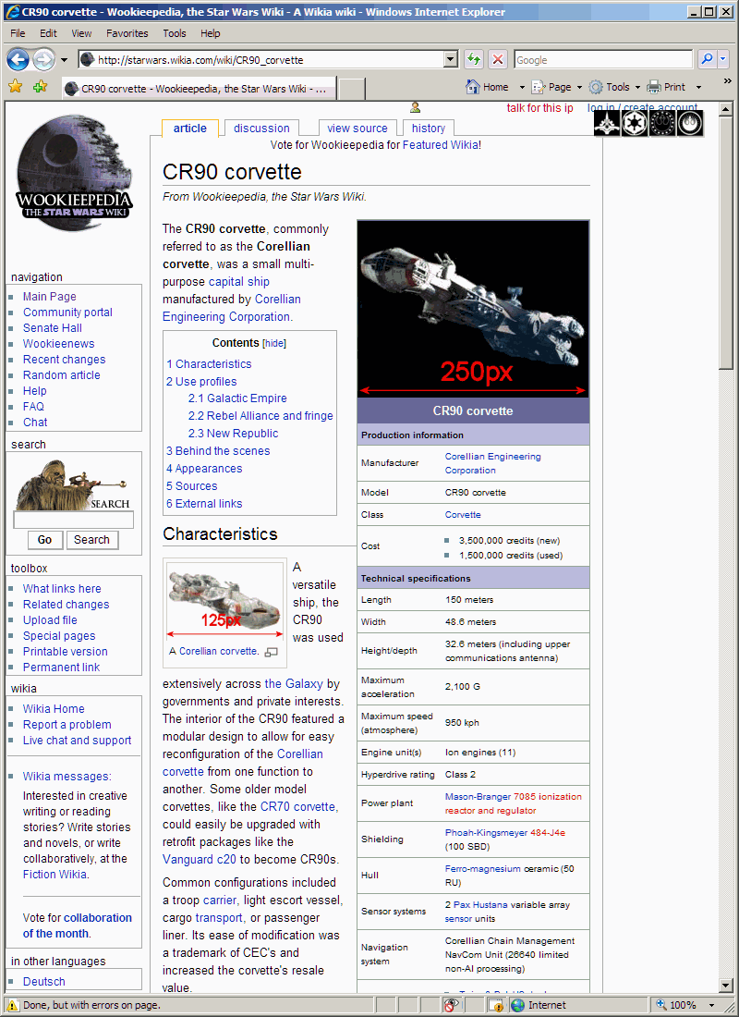The width and height of the screenshot is (739, 1017).
Task: Click the Favorites star icon
Action: 16,86
